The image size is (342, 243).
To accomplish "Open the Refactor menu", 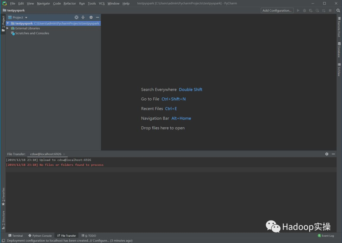I will (70, 3).
